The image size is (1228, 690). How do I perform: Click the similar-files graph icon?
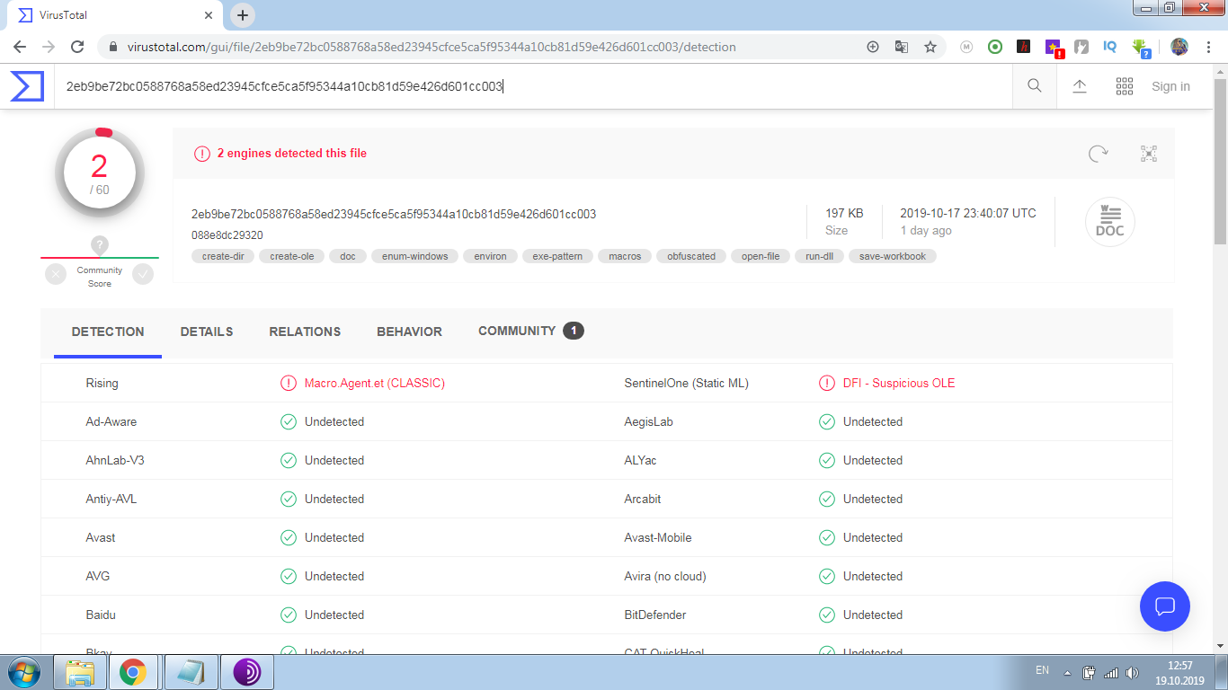click(x=1149, y=154)
